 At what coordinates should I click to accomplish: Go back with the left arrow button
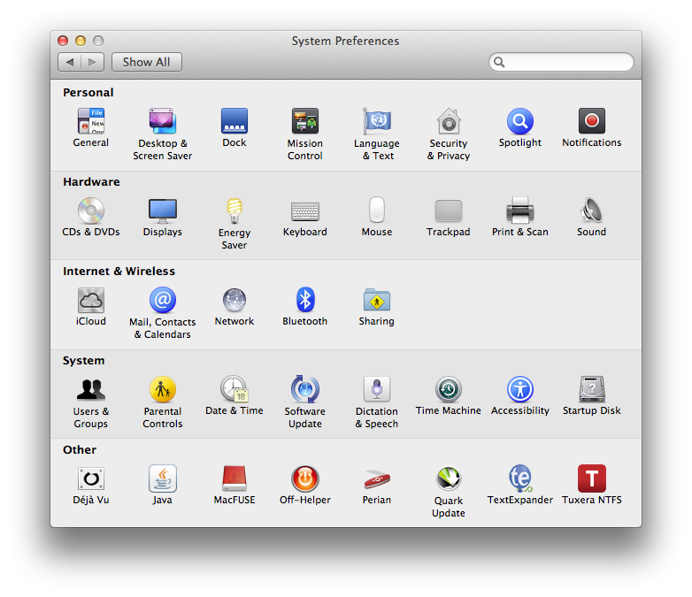pos(69,62)
